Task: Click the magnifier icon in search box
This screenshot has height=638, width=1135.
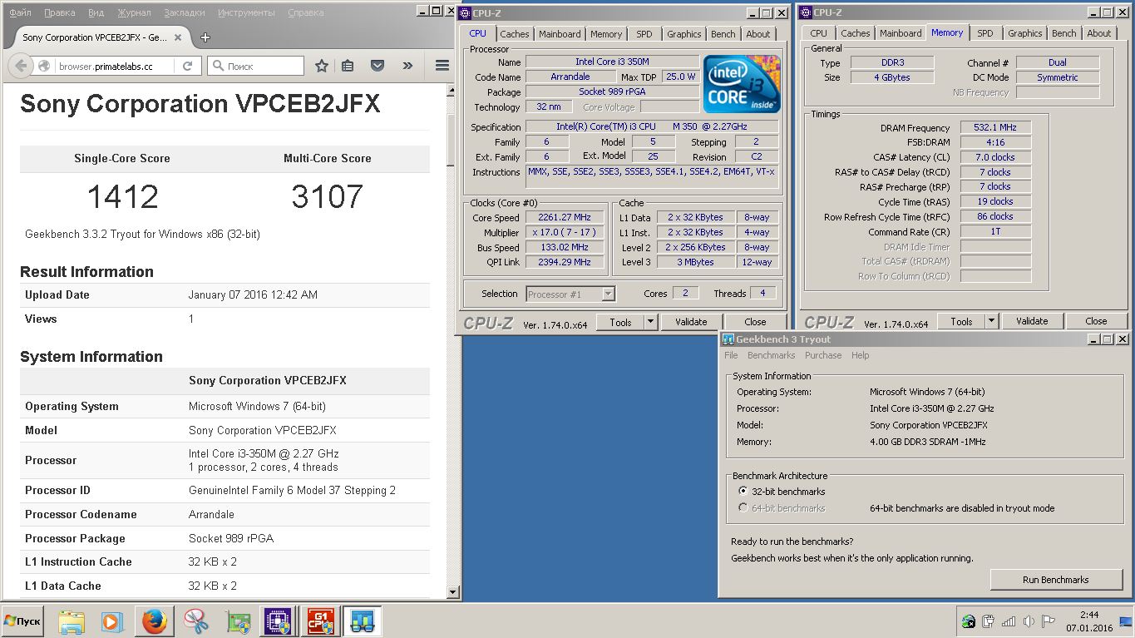Action: [218, 67]
